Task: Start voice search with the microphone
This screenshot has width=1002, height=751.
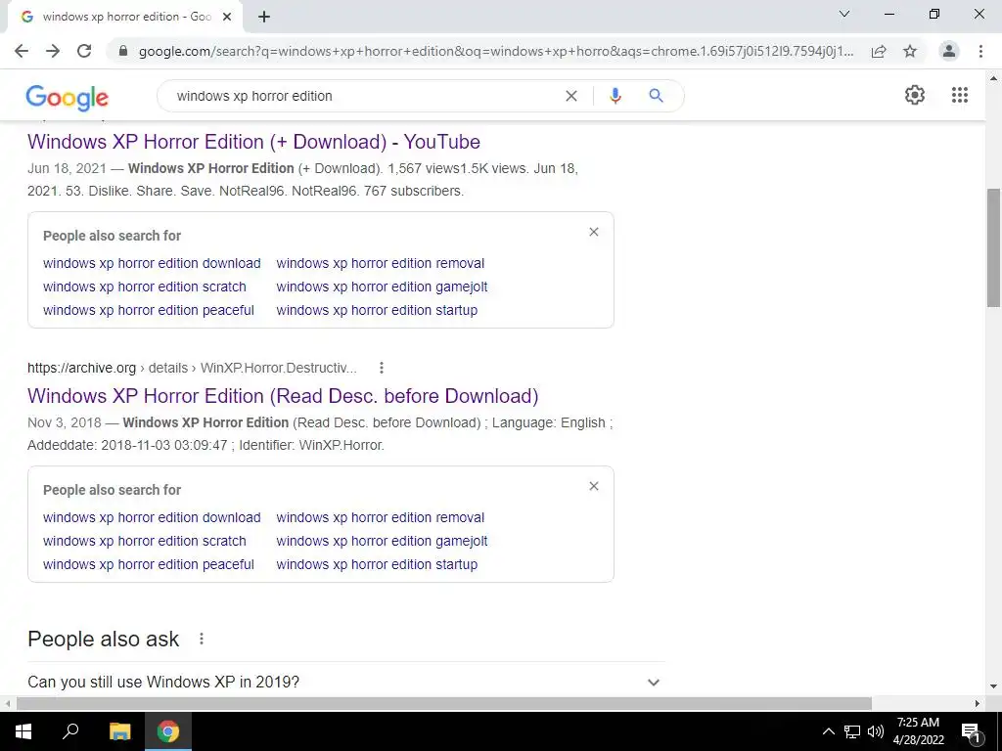Action: 615,96
